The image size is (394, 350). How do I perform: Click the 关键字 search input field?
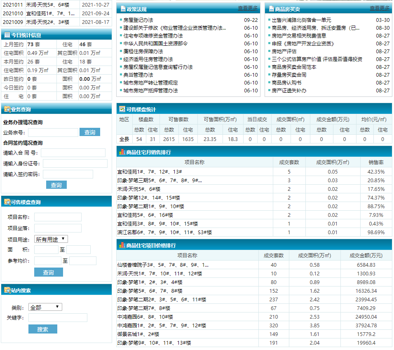(58, 318)
